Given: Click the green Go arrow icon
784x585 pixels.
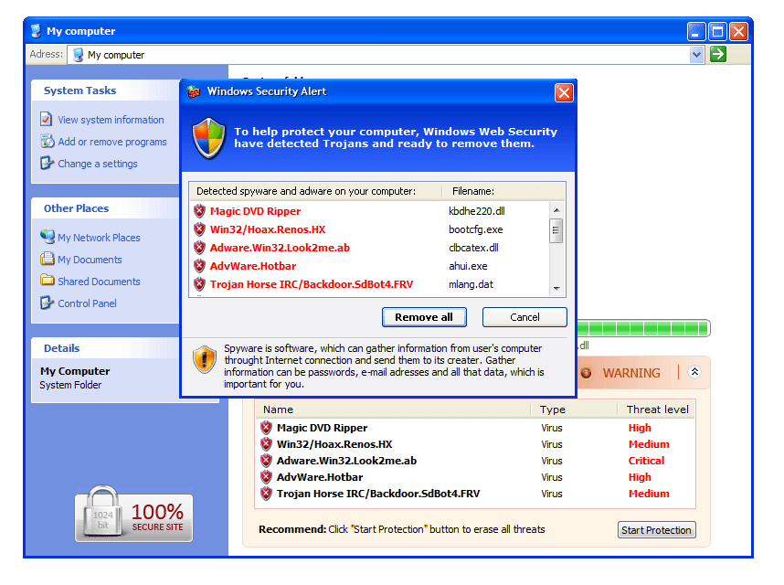Looking at the screenshot, I should tap(718, 54).
